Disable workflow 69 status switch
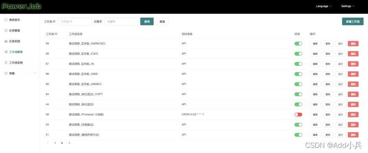This screenshot has height=153, width=368. [298, 43]
